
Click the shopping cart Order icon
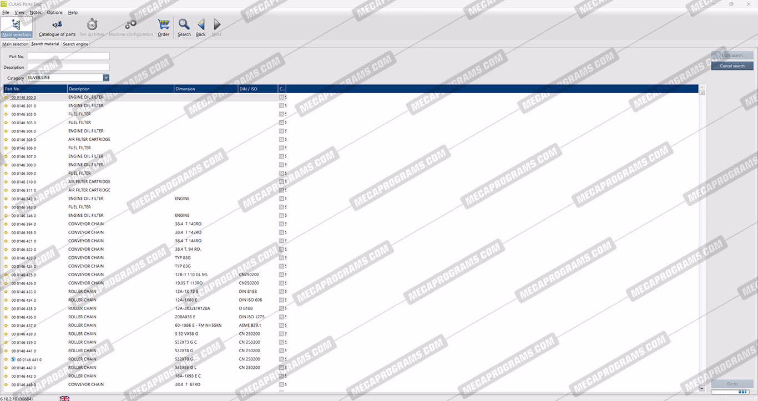click(163, 27)
